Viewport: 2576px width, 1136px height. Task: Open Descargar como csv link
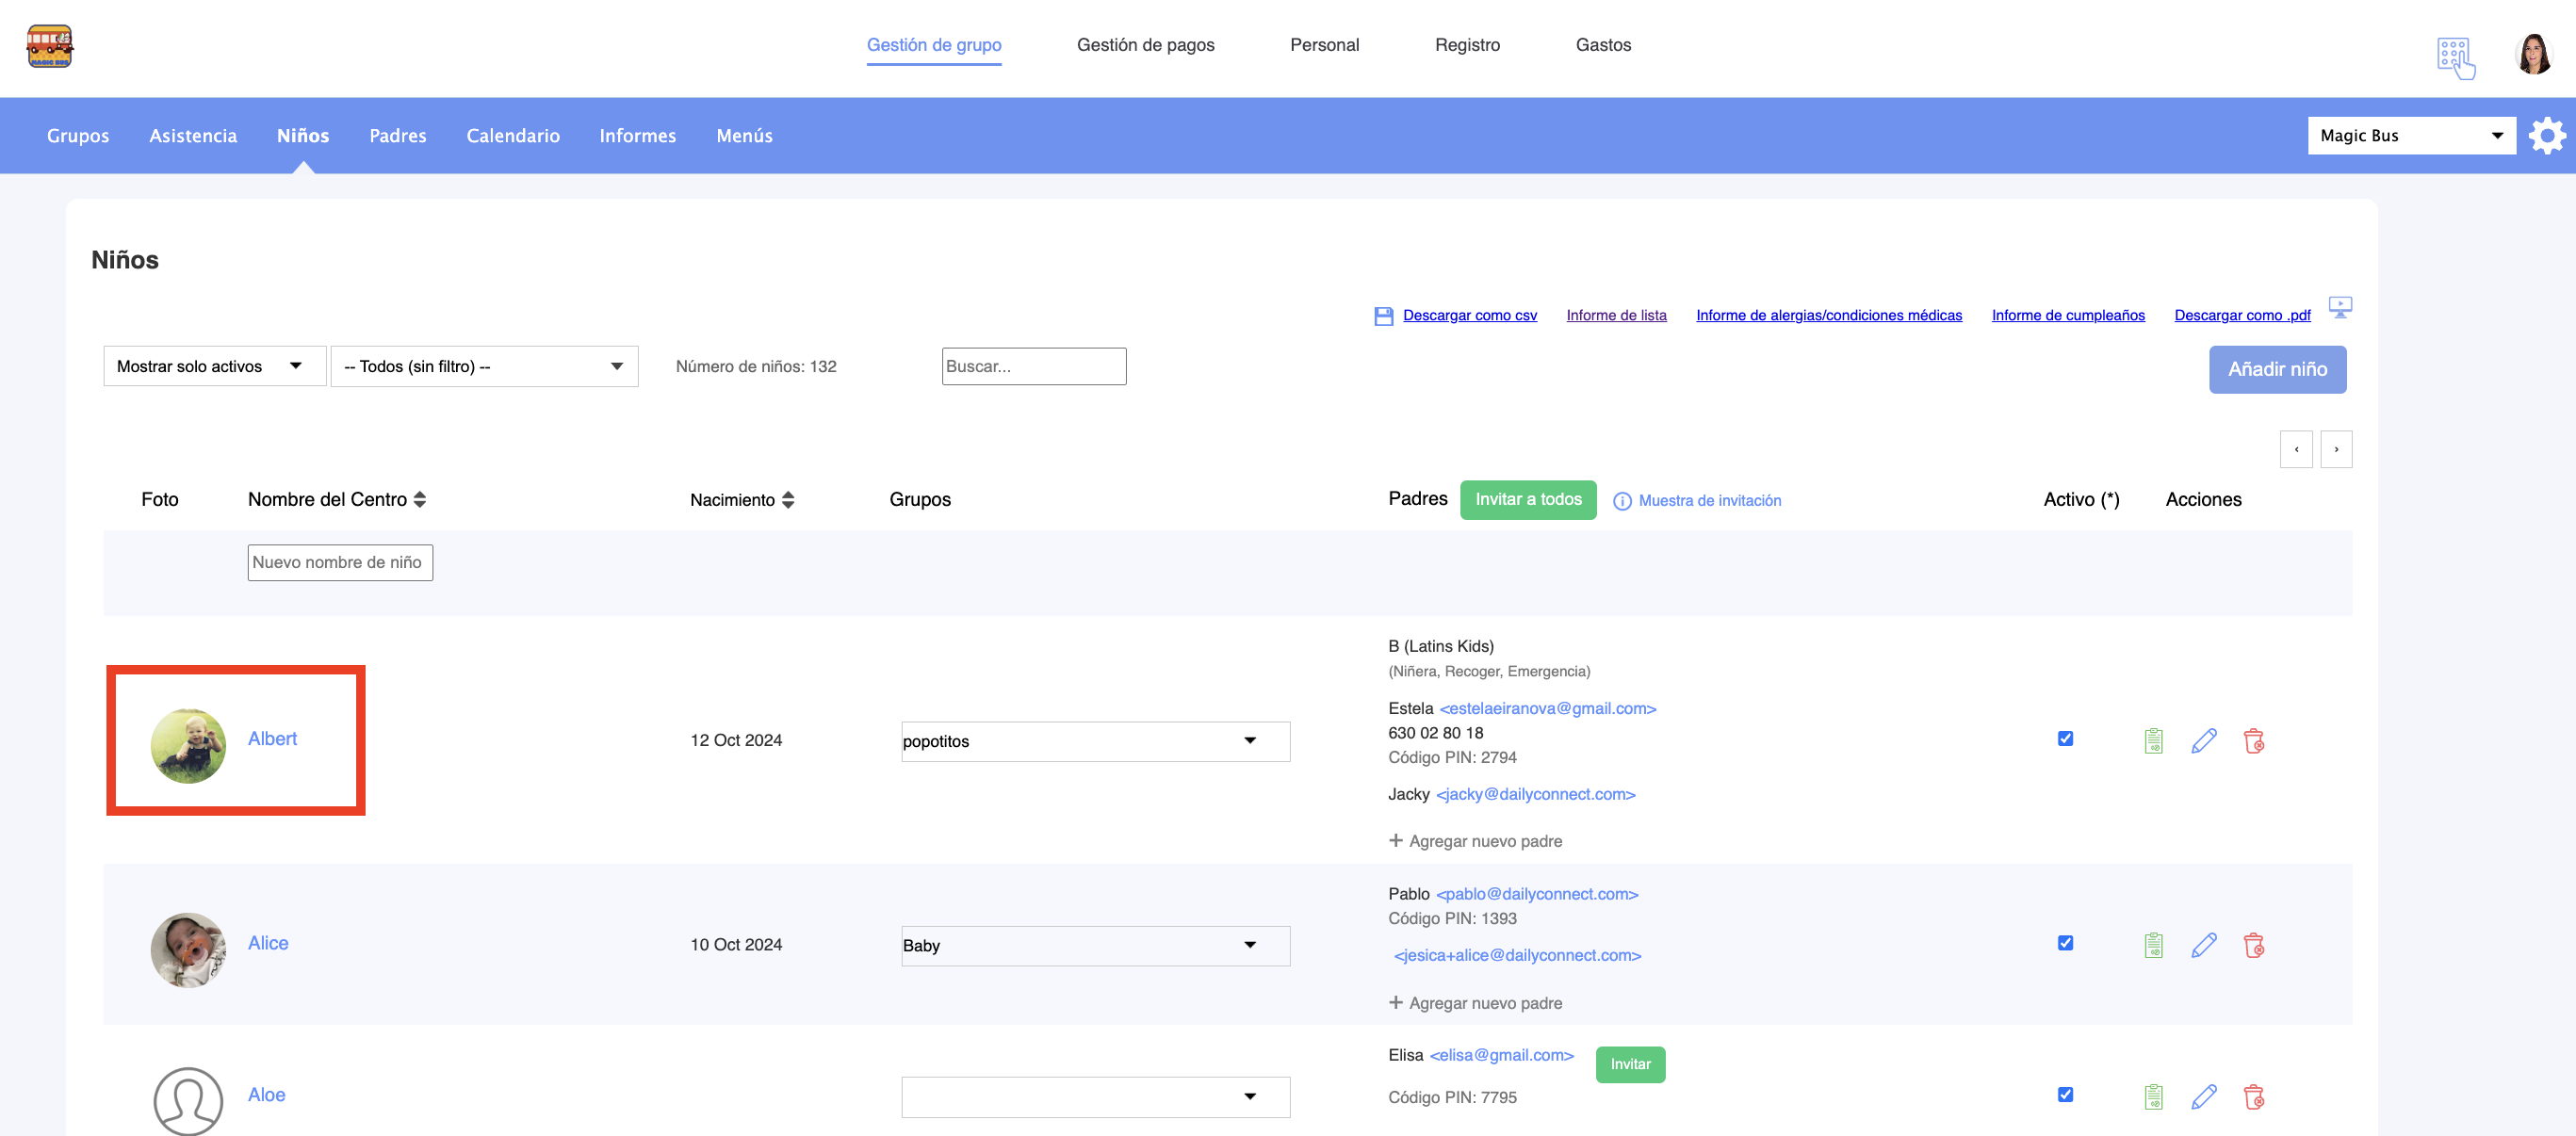[1469, 315]
